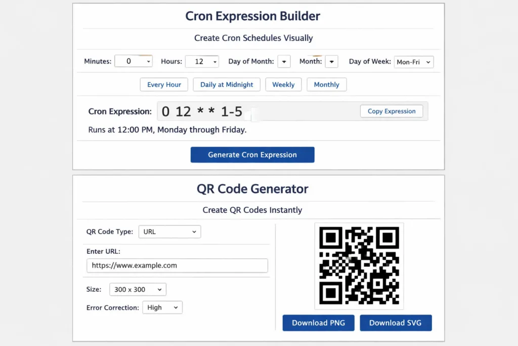Download the QR code as SVG

pos(396,323)
